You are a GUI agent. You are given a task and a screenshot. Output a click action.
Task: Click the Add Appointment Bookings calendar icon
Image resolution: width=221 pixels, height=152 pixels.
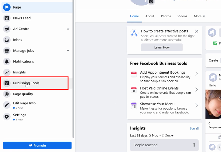coord(134,74)
